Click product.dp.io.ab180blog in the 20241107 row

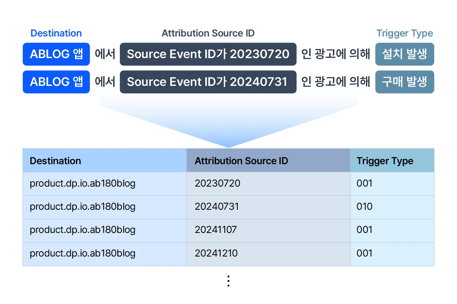point(83,230)
